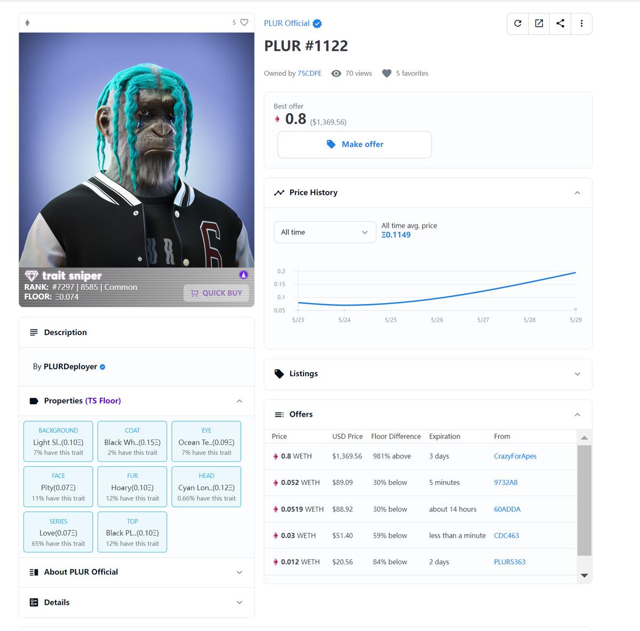The height and width of the screenshot is (631, 640).
Task: Click the PLUR #1122 ape image
Action: (x=137, y=150)
